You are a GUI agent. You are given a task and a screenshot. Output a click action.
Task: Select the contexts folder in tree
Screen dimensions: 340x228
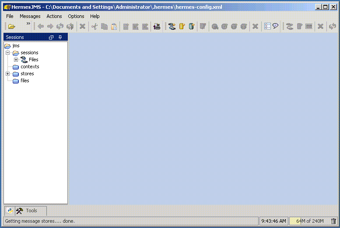pos(29,67)
